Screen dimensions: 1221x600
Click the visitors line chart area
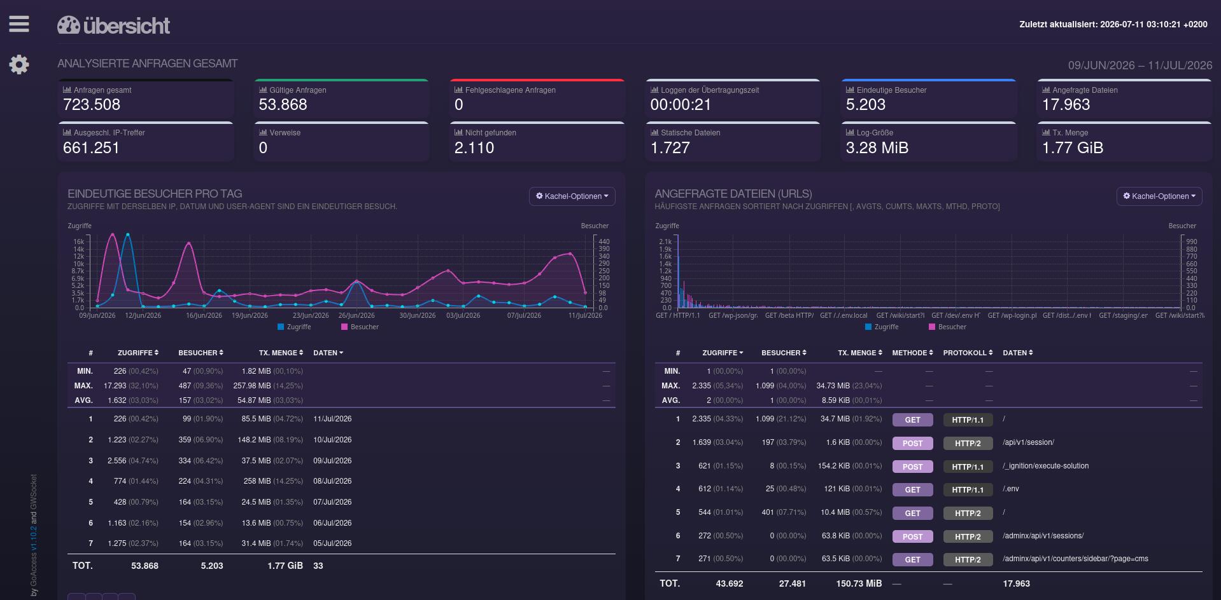point(341,271)
